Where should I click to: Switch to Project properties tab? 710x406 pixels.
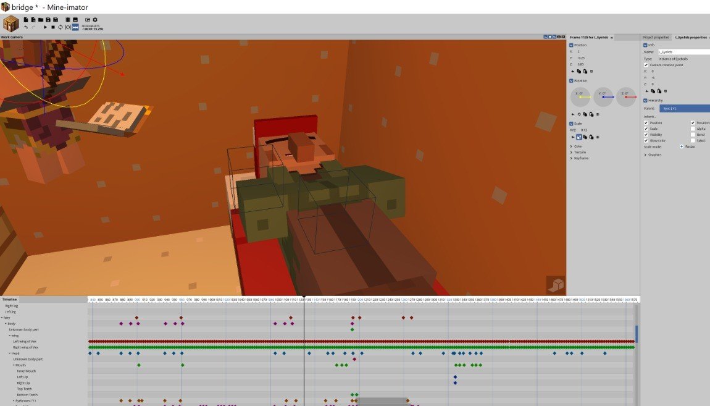(x=656, y=37)
